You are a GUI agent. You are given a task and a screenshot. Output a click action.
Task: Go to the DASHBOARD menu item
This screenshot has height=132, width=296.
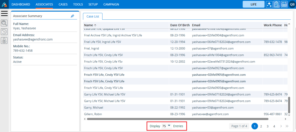[x=21, y=4]
